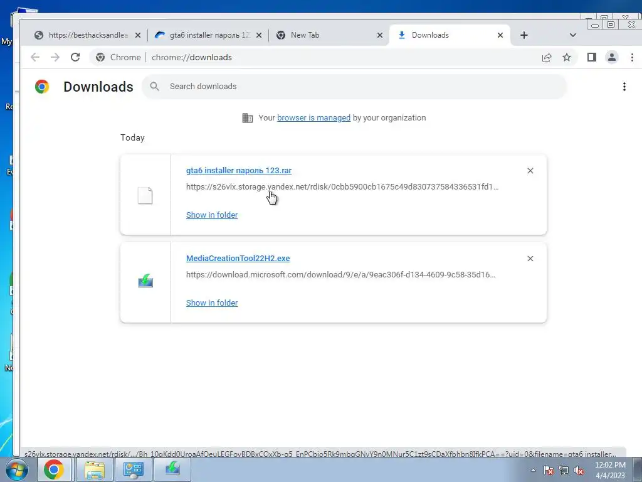This screenshot has width=642, height=482.
Task: Open the Downloads page more actions menu
Action: 624,87
